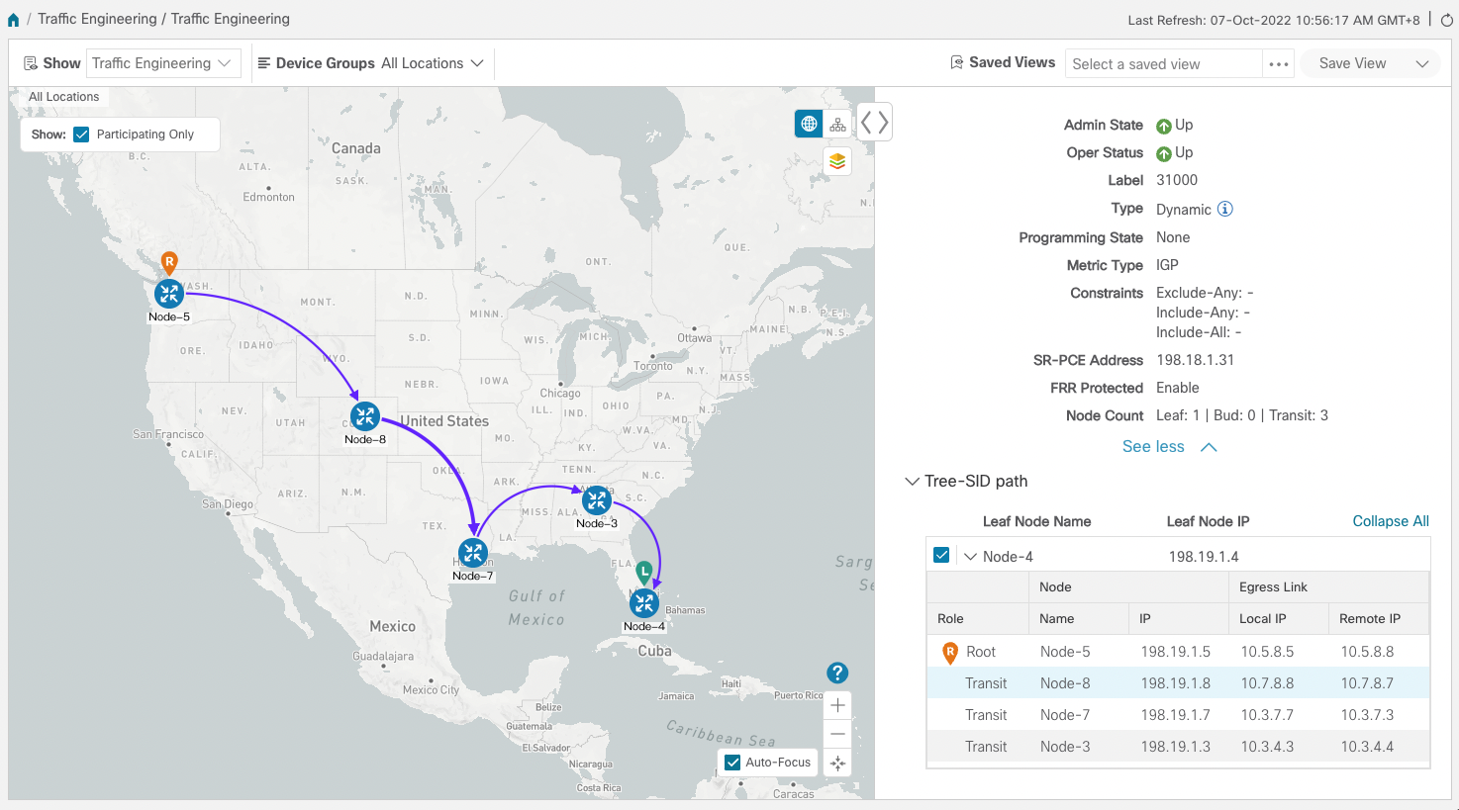Click Traffic Engineering breadcrumb link
The image size is (1459, 810).
point(97,19)
